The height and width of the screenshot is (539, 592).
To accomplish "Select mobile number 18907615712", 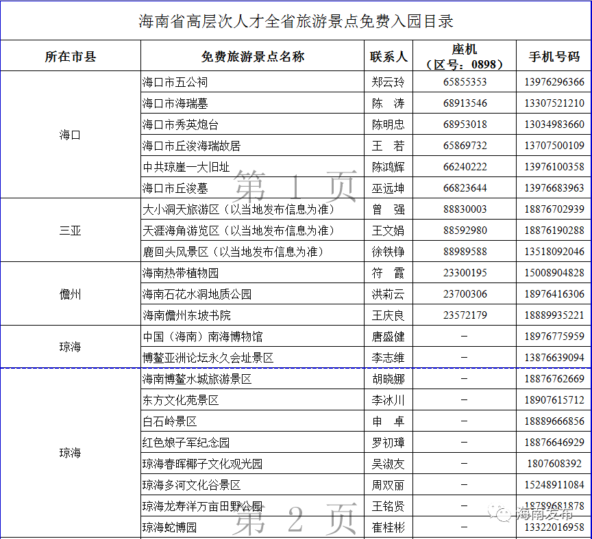I will 554,399.
